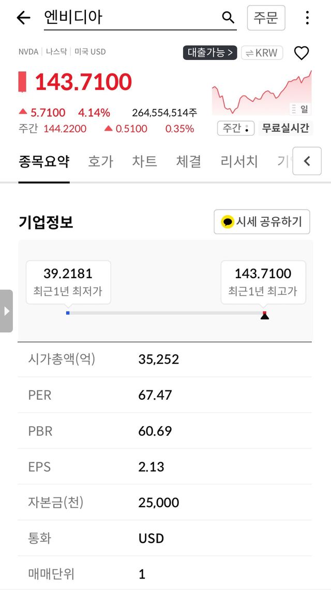Viewport: 331px width, 590px height.
Task: Open the mini price chart thumbnail
Action: pos(262,93)
